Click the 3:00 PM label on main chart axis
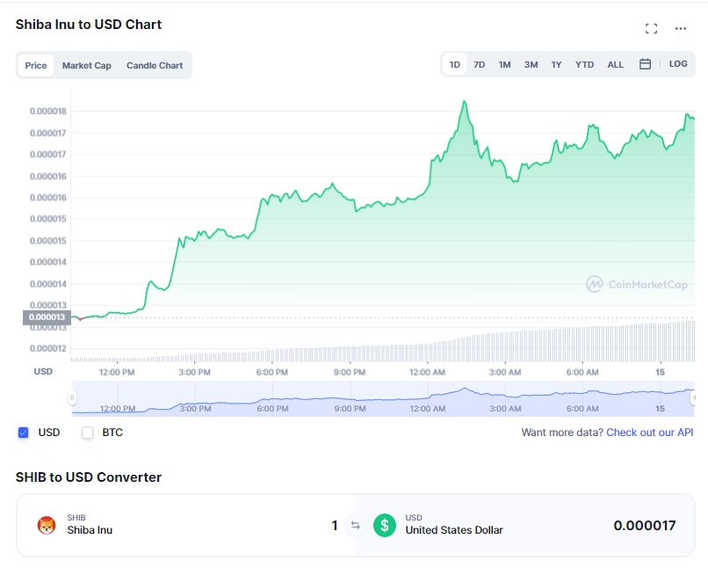 194,372
